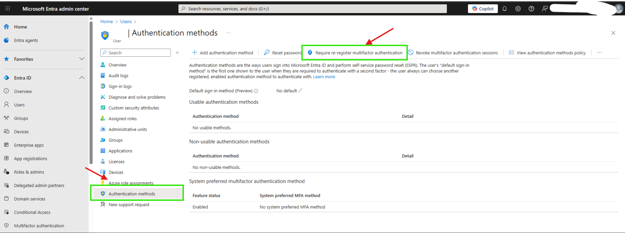Open the ellipsis next to page title
The image size is (625, 233).
click(x=228, y=33)
